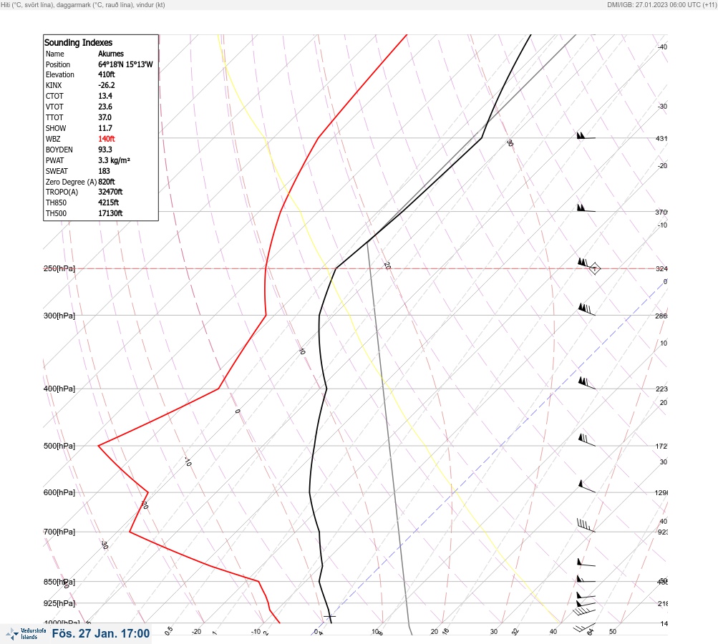Click the TH850 value 4215ft
The height and width of the screenshot is (644, 718).
(x=109, y=203)
